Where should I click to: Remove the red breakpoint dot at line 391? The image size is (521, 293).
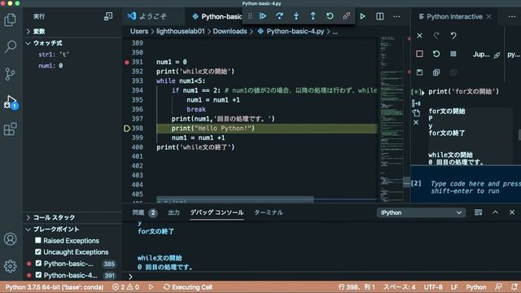point(127,62)
